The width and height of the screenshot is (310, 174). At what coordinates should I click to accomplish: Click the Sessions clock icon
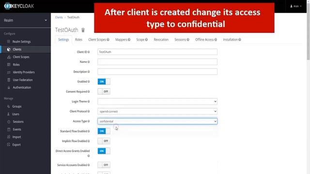pyautogui.click(x=9, y=122)
